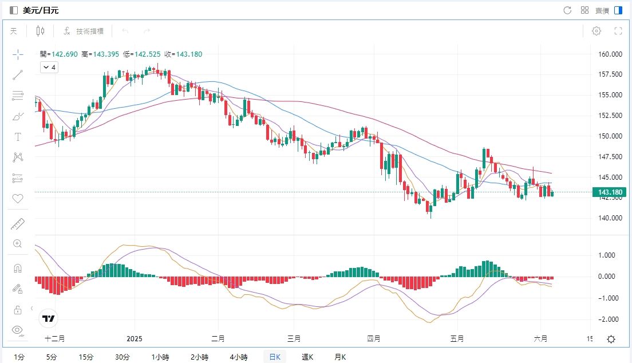Enter fullscreen mode for the chart
The height and width of the screenshot is (363, 632).
(x=618, y=31)
